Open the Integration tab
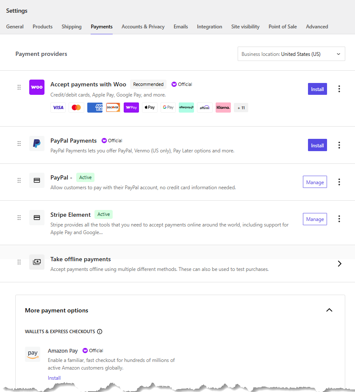The height and width of the screenshot is (392, 355). coord(209,27)
